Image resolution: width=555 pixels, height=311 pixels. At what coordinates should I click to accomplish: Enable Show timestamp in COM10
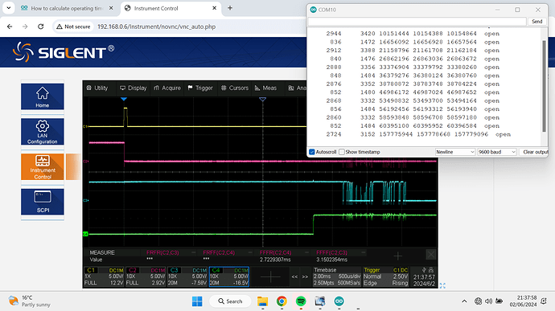pos(342,152)
